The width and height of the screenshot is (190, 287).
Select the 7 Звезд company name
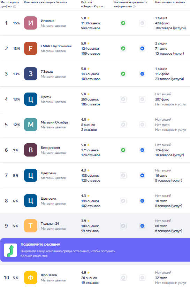[47, 72]
